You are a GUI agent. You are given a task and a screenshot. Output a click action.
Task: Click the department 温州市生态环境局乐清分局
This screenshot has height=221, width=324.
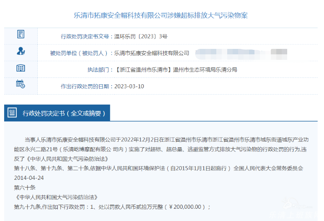click(205, 70)
